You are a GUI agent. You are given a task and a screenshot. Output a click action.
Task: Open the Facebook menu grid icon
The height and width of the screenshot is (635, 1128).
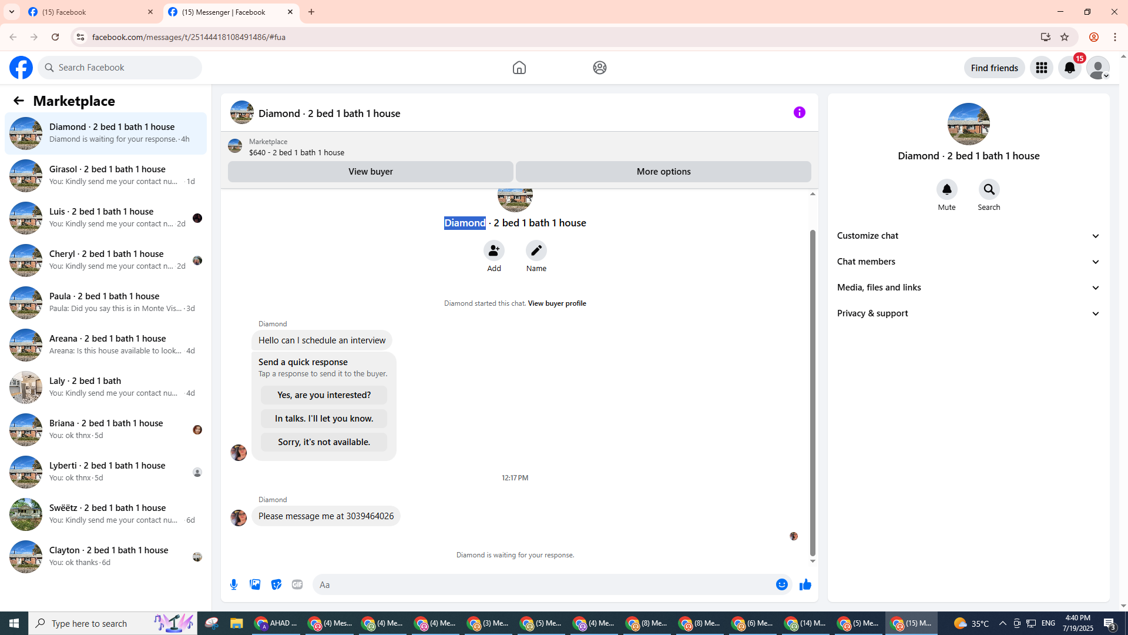point(1041,68)
